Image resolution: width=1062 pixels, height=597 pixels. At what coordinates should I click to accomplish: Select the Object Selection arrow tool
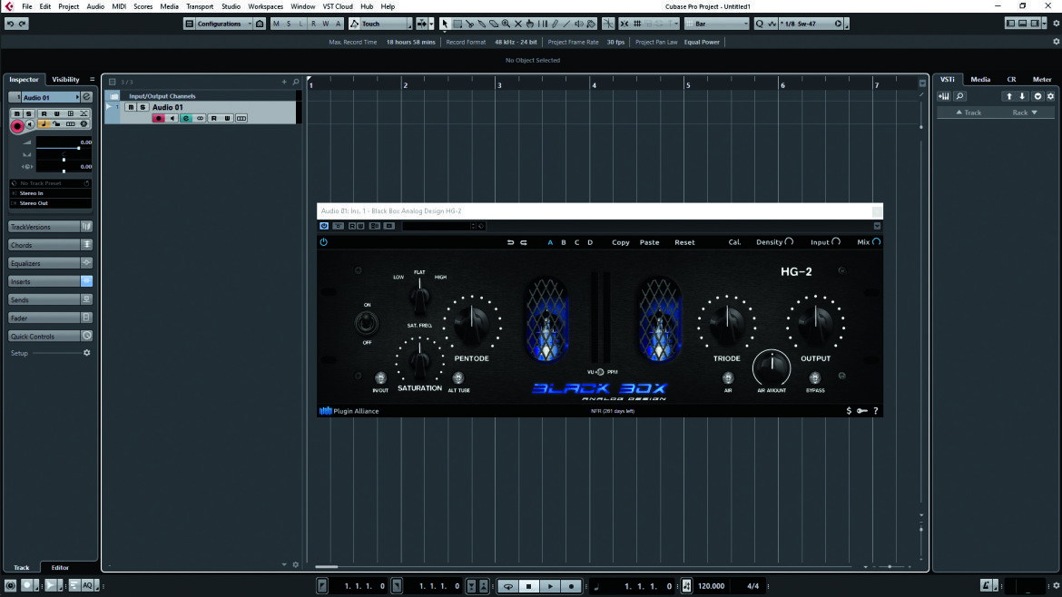[444, 24]
